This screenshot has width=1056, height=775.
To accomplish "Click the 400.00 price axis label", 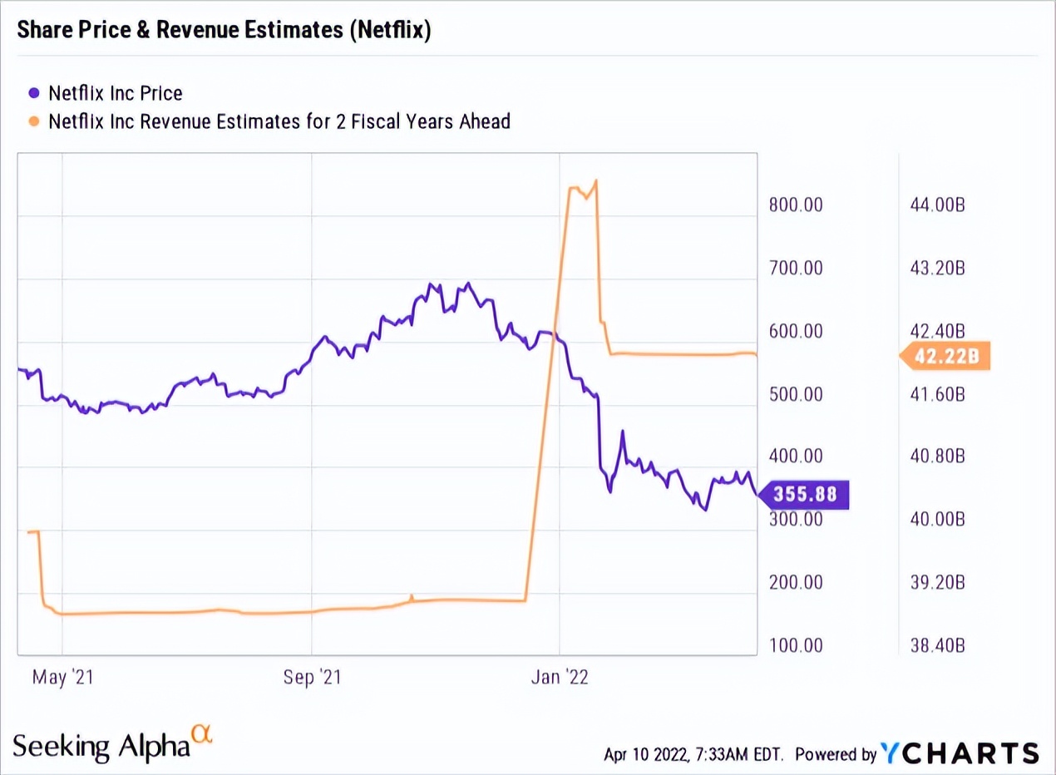I will click(x=794, y=456).
